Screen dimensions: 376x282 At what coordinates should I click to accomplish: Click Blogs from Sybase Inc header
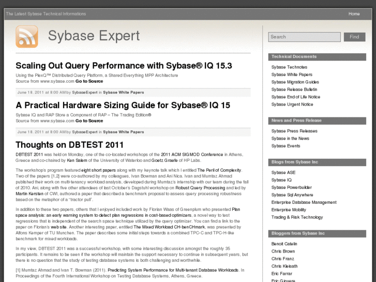[317, 162]
